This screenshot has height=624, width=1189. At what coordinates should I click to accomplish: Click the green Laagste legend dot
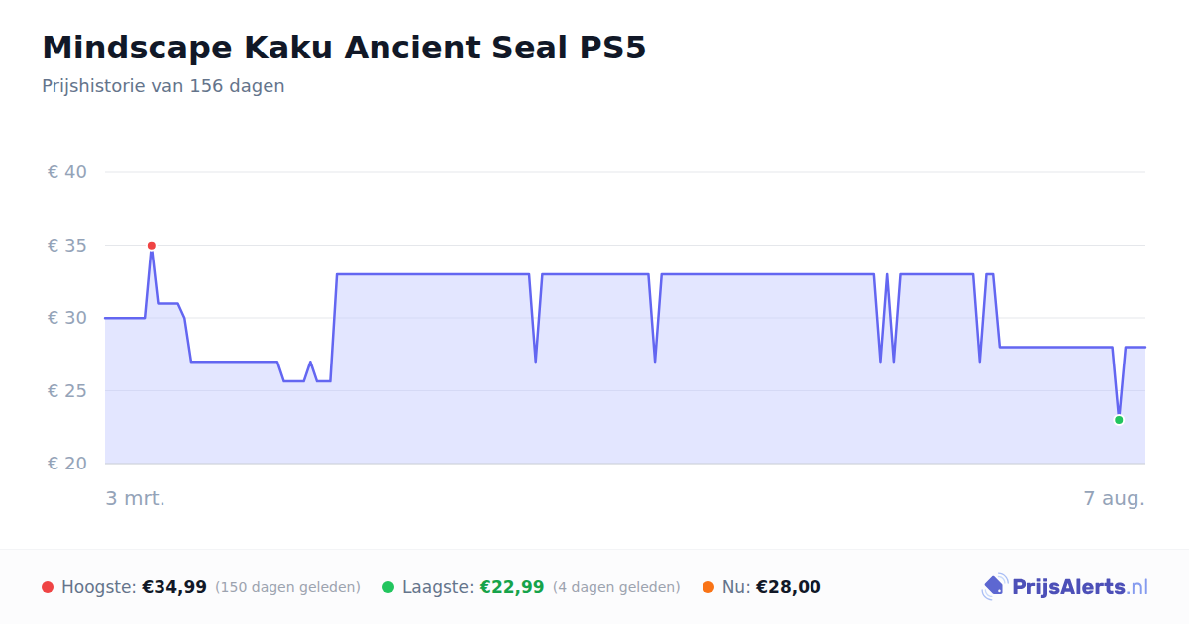[x=388, y=587]
